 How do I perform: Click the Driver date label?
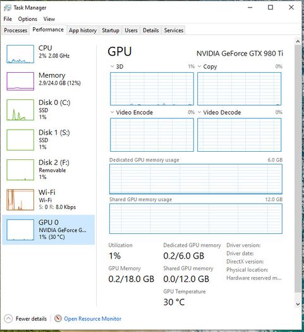[240, 254]
